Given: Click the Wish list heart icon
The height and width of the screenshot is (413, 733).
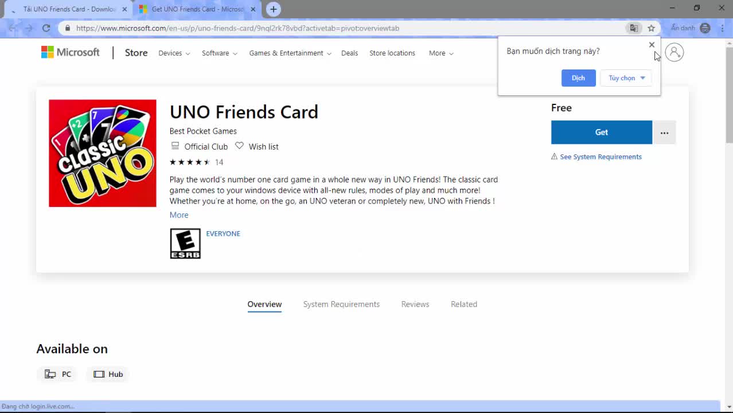Looking at the screenshot, I should 239,146.
